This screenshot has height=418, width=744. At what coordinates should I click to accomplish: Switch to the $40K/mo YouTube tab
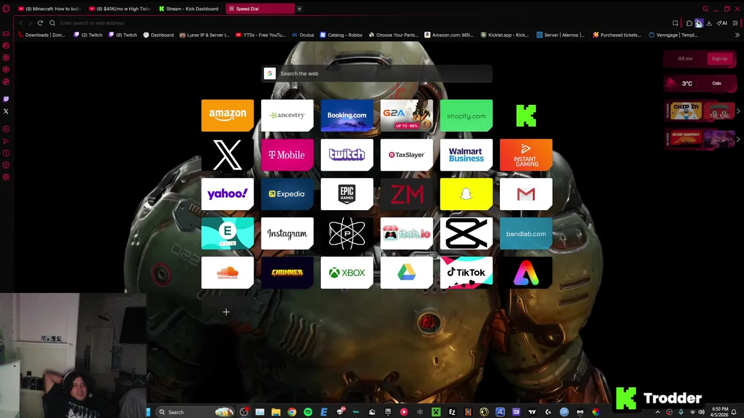coord(120,9)
